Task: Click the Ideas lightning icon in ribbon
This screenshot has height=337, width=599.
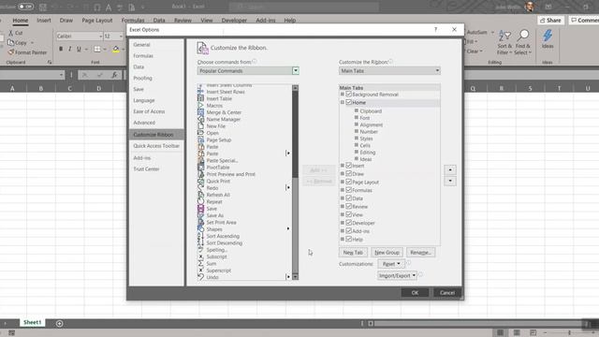Action: [x=548, y=36]
